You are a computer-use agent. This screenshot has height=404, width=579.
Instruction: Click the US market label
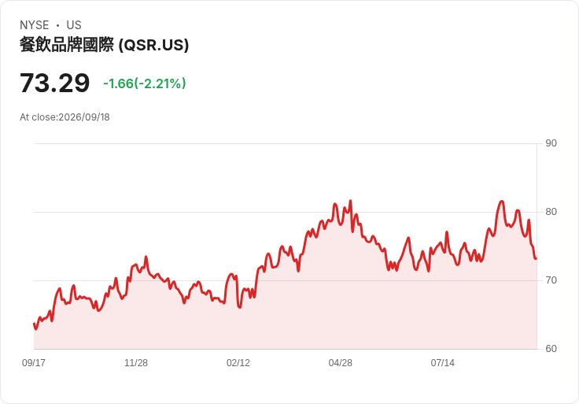click(x=74, y=25)
